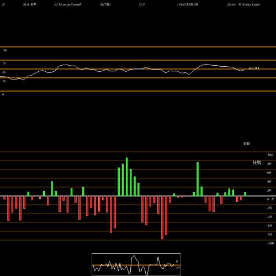Click the 'SI(TM)' header text
276x276 pixels.
pos(105,4)
